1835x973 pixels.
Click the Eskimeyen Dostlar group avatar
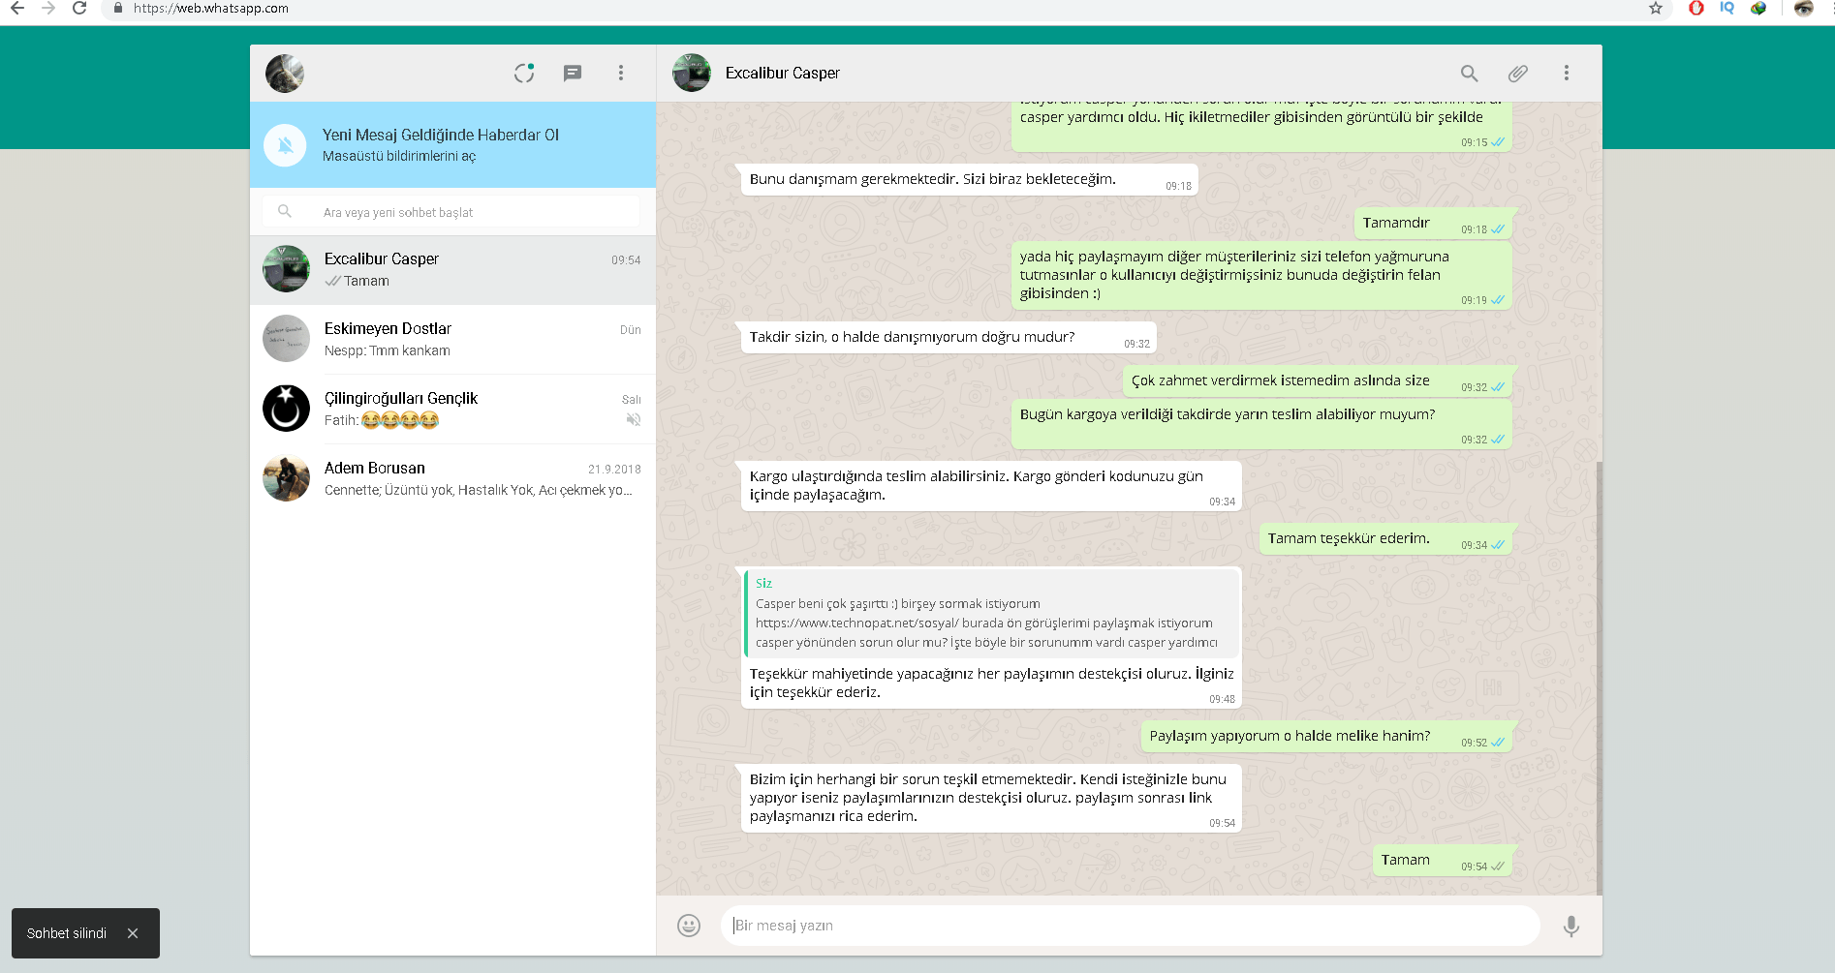[x=287, y=339]
